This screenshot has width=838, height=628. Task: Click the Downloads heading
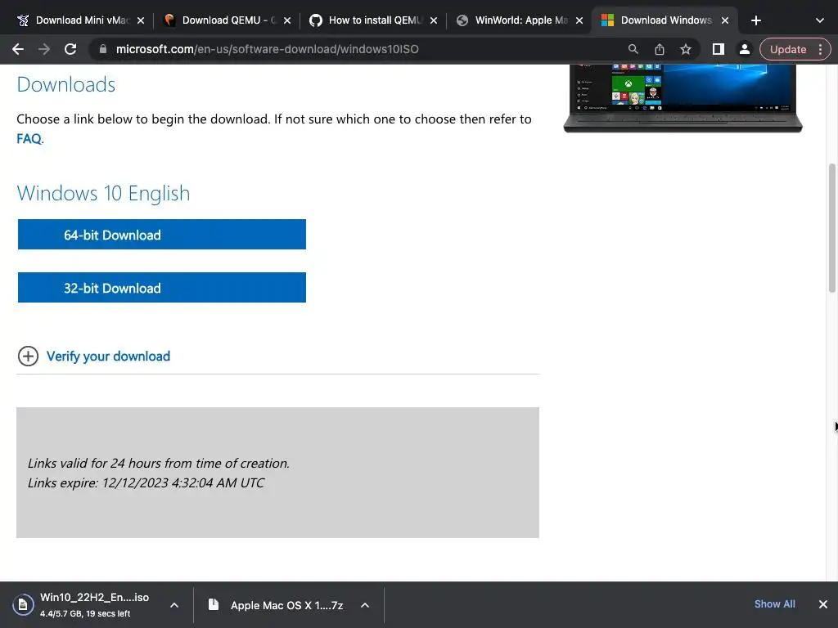(65, 84)
